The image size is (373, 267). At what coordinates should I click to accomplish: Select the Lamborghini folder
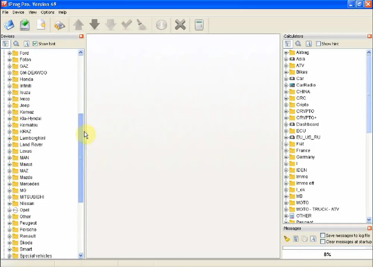[x=32, y=138]
